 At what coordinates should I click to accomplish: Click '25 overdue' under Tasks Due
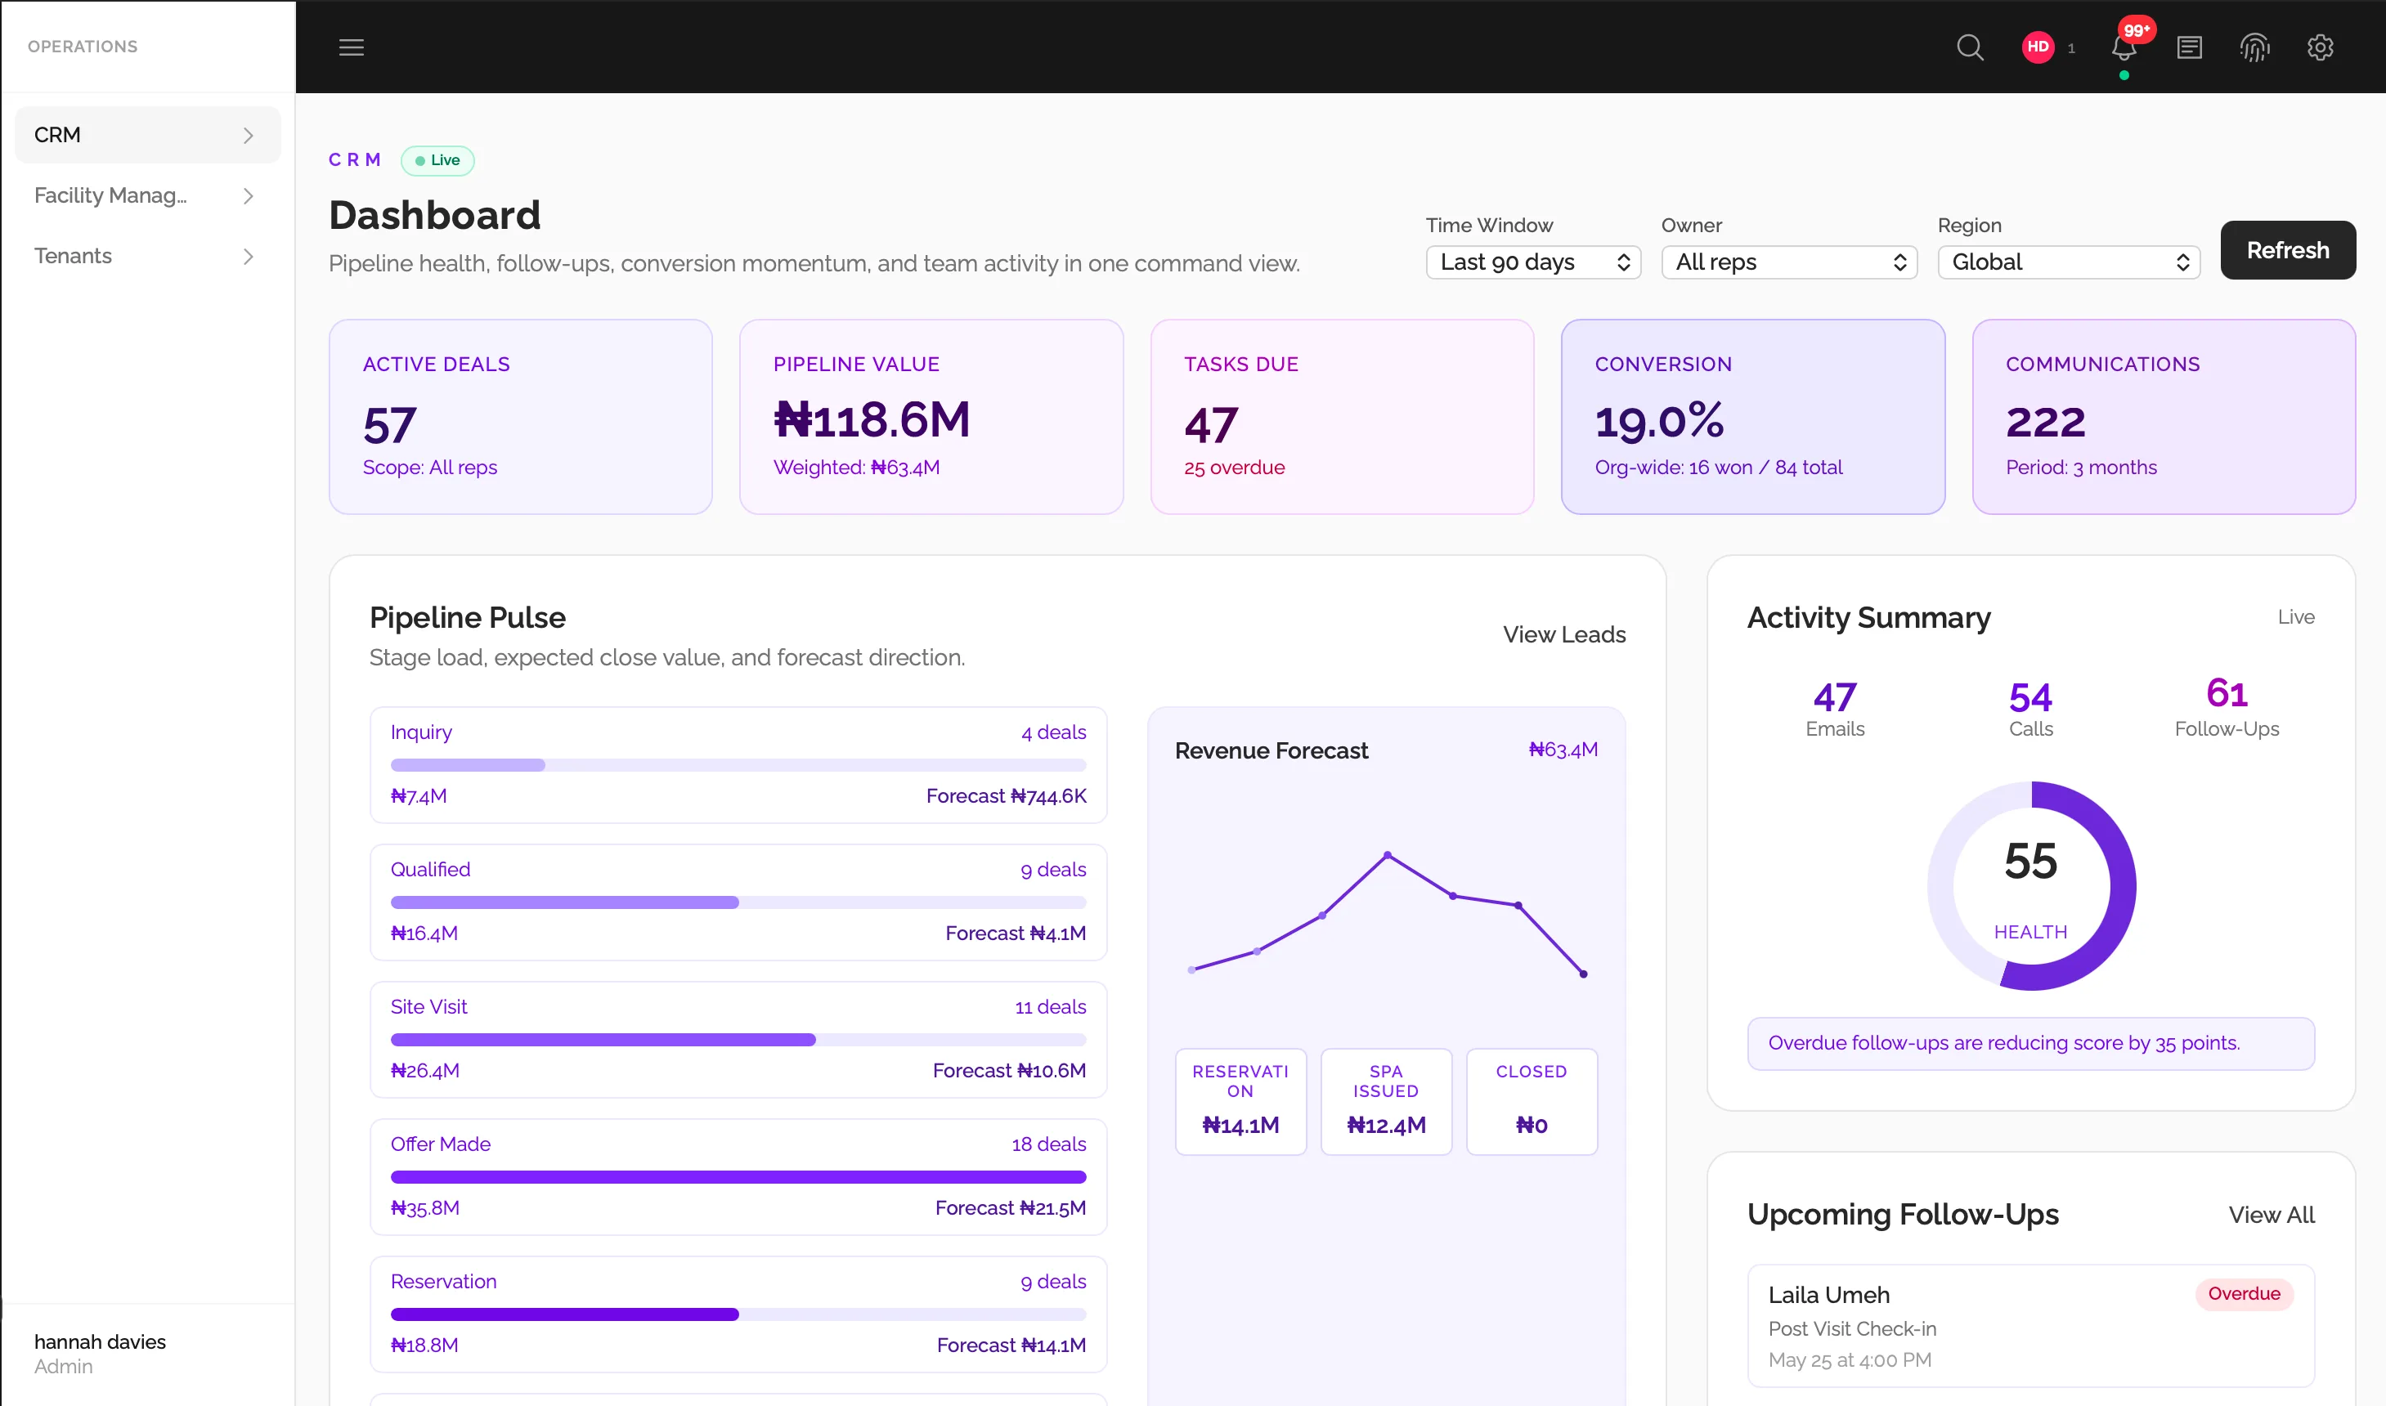[x=1234, y=467]
